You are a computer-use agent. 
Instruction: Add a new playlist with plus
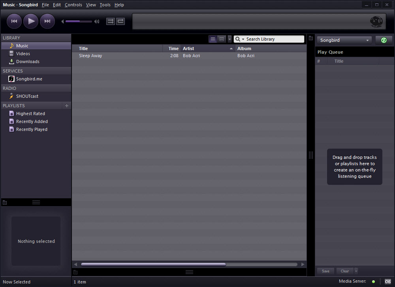point(67,106)
